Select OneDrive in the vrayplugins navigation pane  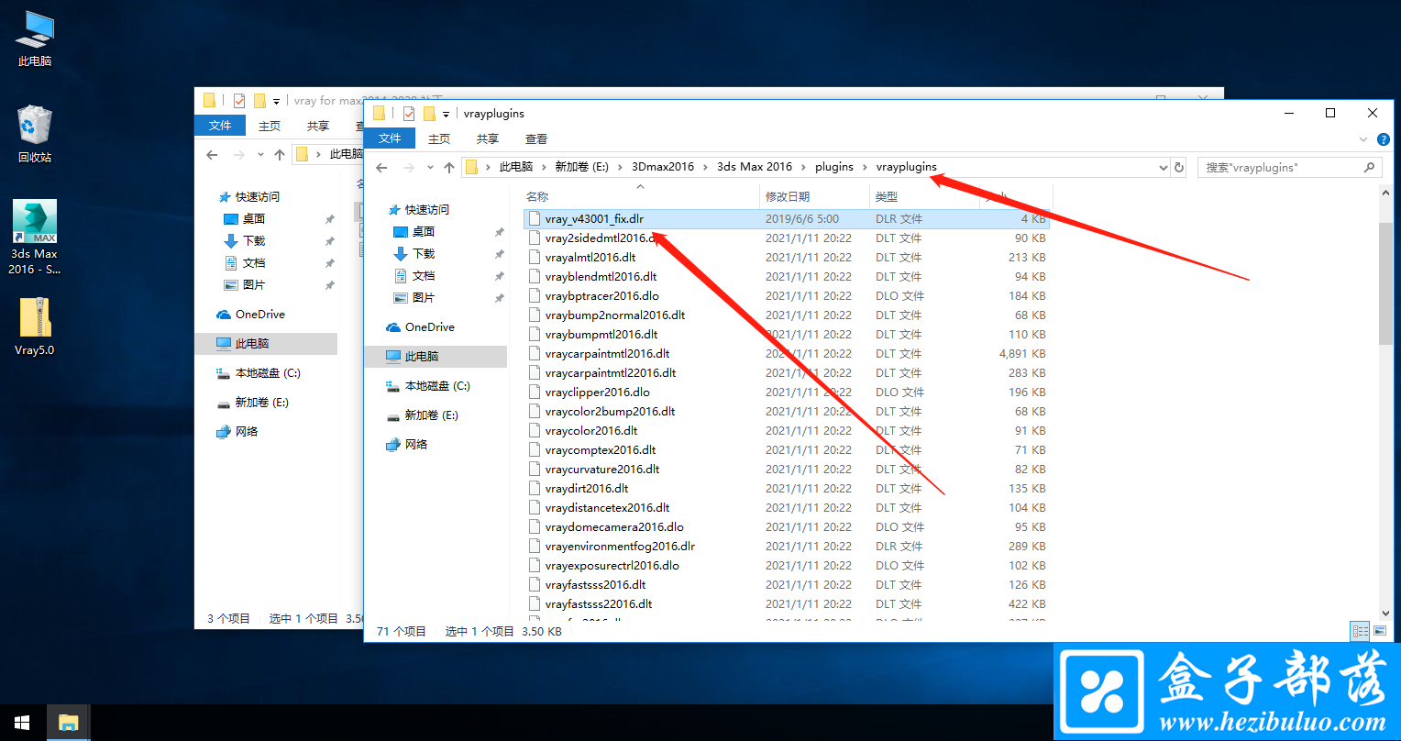click(429, 326)
